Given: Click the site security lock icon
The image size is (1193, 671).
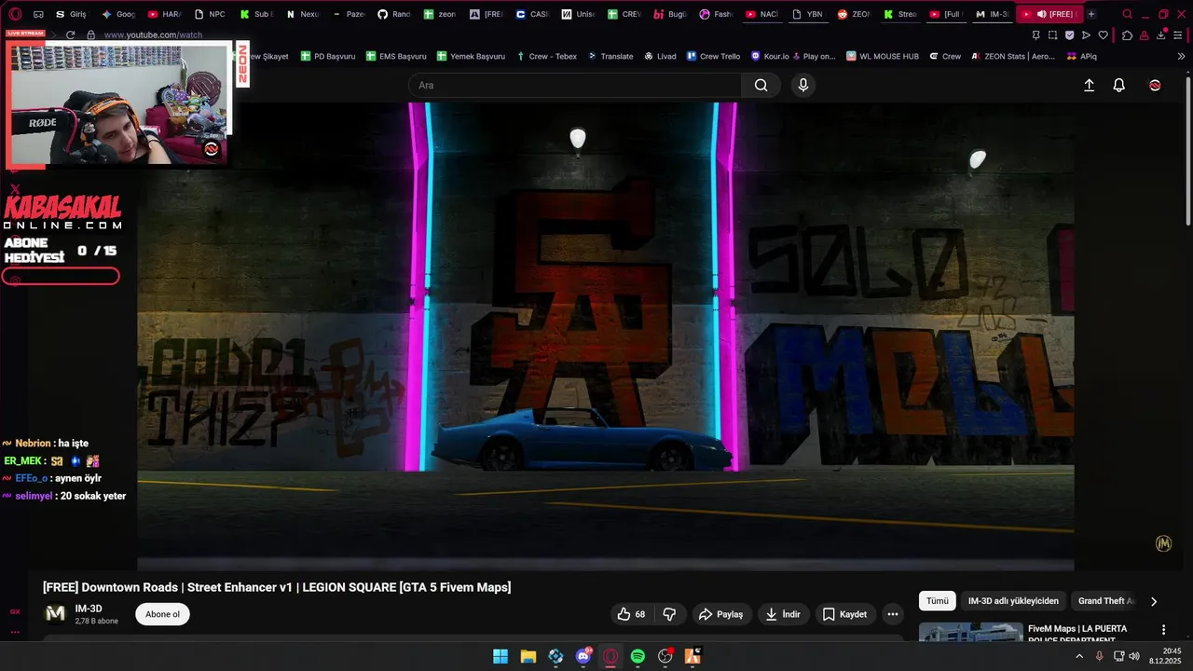Looking at the screenshot, I should tap(90, 35).
